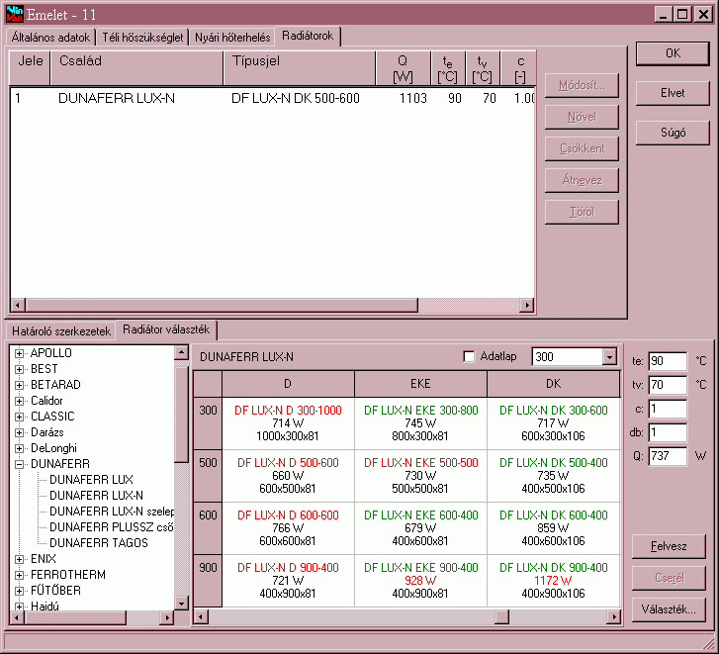Select DF LUX-N EKE 600-400 cell
The width and height of the screenshot is (719, 654).
(420, 528)
